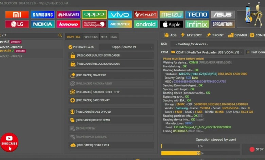Open the Nokia brand section
This screenshot has height=160, width=265.
(42, 24)
